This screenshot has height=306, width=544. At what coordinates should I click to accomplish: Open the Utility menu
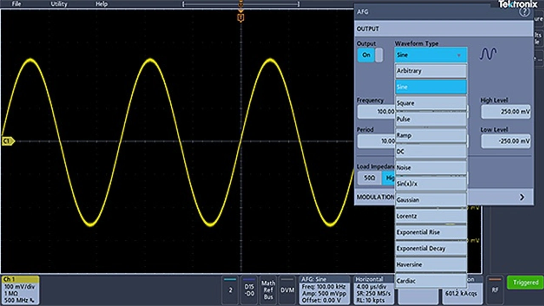click(x=59, y=4)
